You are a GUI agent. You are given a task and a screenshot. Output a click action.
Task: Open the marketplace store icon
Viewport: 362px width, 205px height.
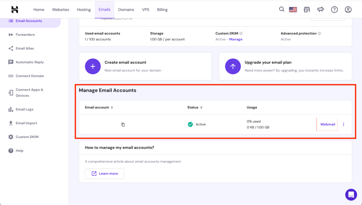tap(306, 10)
